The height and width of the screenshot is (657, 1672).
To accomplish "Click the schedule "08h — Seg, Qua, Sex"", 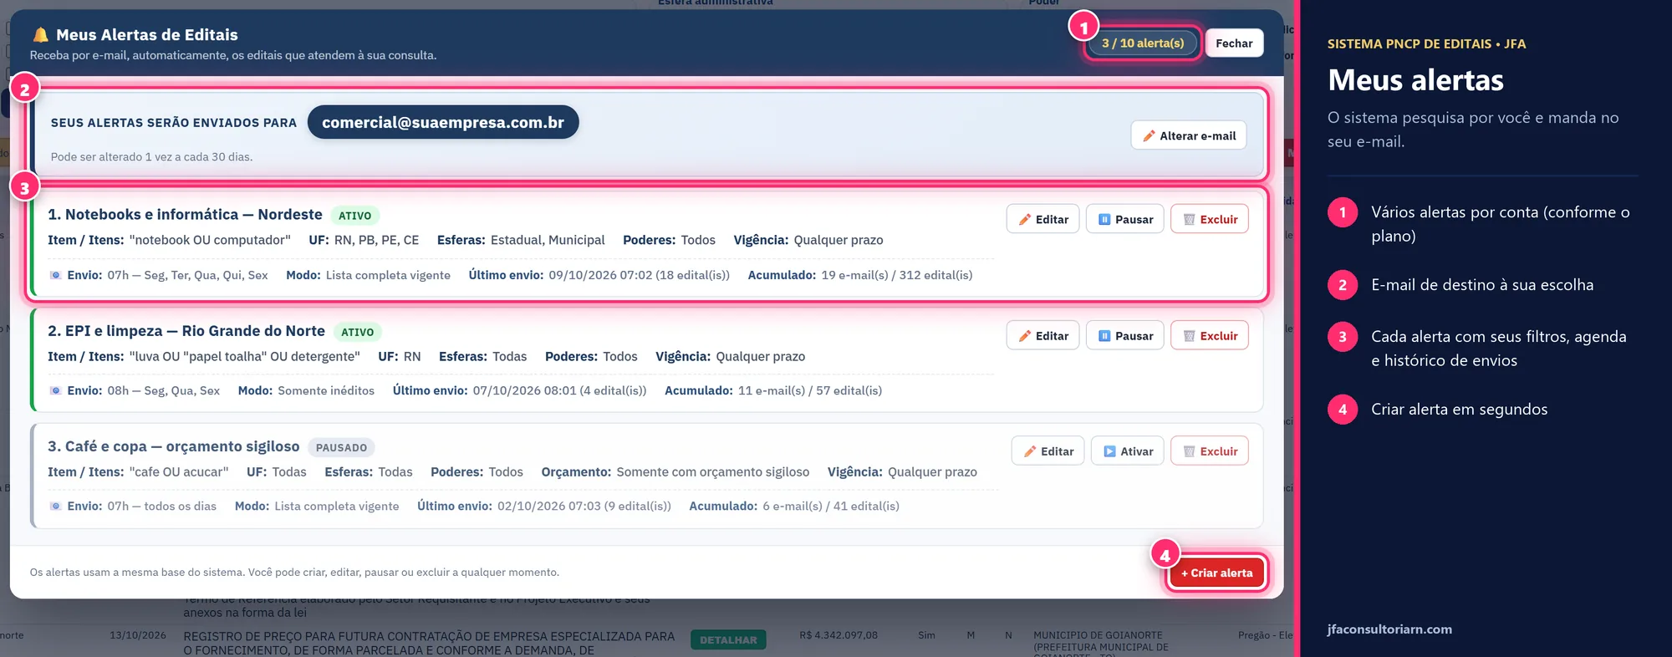I will (164, 390).
